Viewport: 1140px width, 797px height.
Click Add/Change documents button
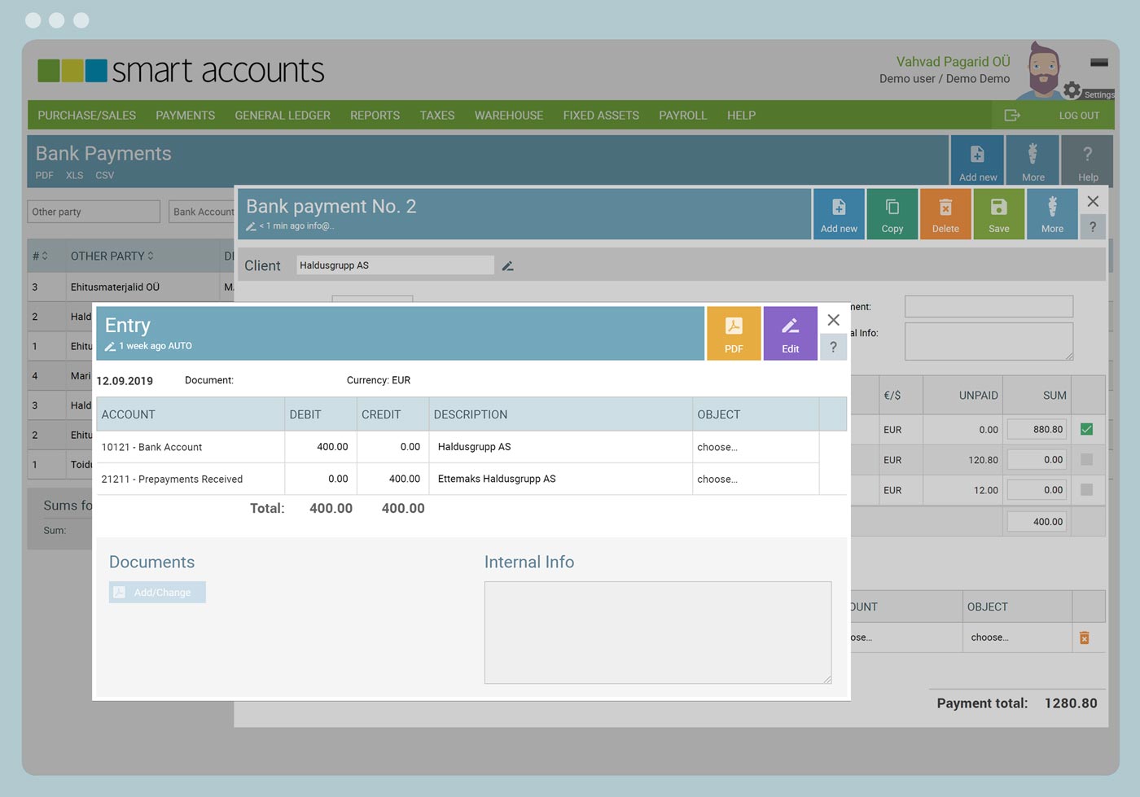coord(157,592)
